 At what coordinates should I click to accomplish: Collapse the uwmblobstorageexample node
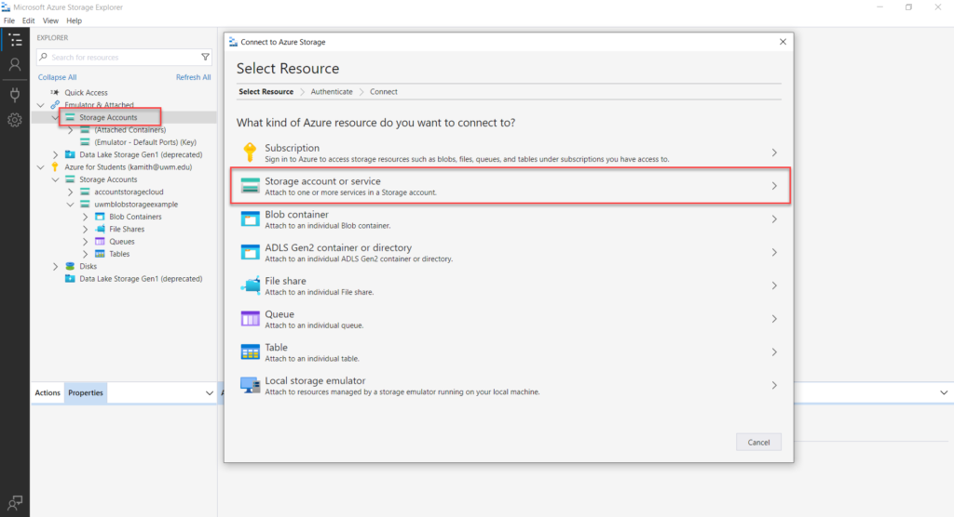(x=71, y=205)
